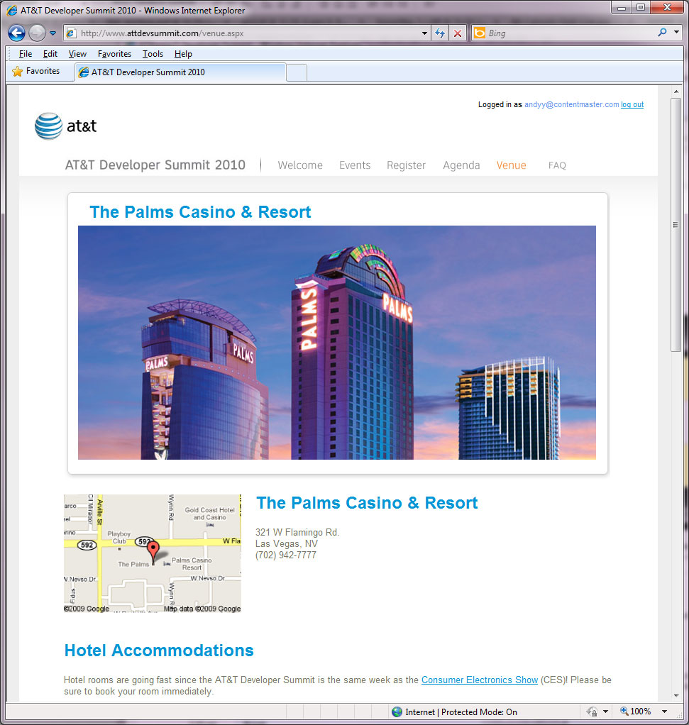The width and height of the screenshot is (689, 725).
Task: Open the recent pages dropdown arrow
Action: pyautogui.click(x=53, y=33)
